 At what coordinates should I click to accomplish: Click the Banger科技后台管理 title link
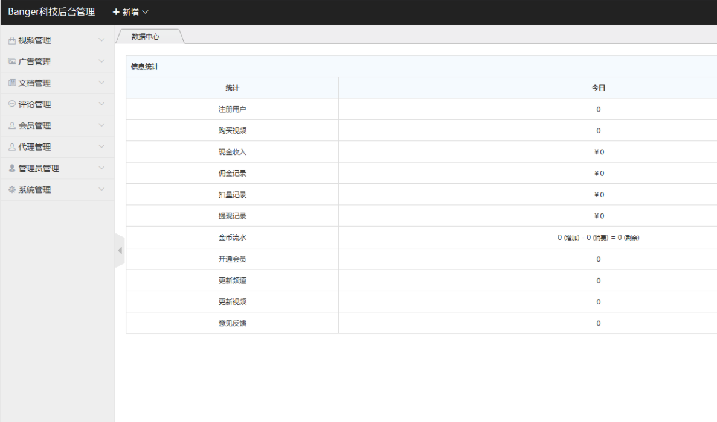(51, 12)
